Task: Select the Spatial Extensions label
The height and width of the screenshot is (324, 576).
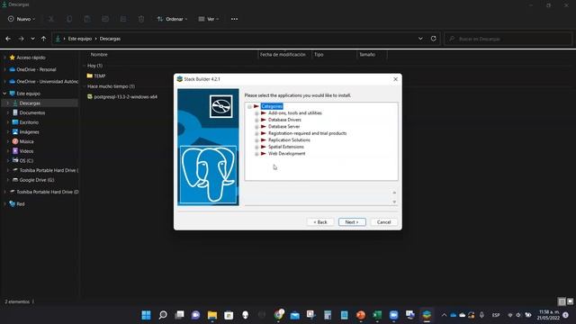Action: (x=286, y=147)
